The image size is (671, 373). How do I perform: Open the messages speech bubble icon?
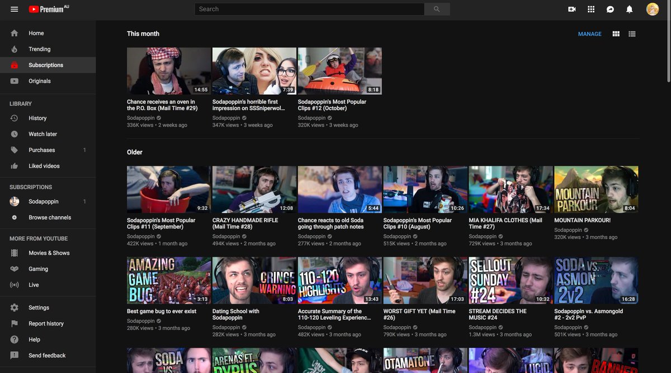coord(610,9)
